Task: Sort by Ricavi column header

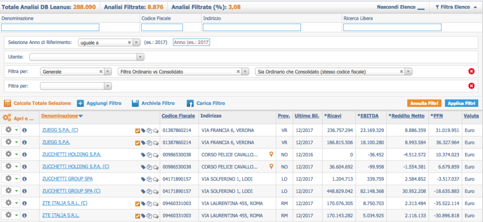Action: click(x=333, y=116)
